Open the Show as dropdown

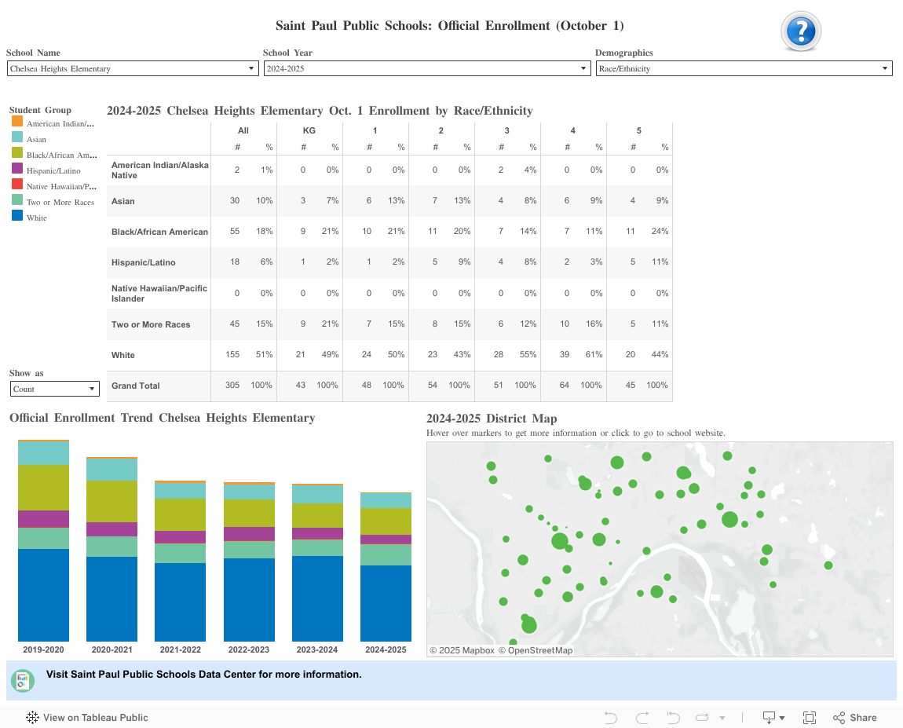click(92, 388)
